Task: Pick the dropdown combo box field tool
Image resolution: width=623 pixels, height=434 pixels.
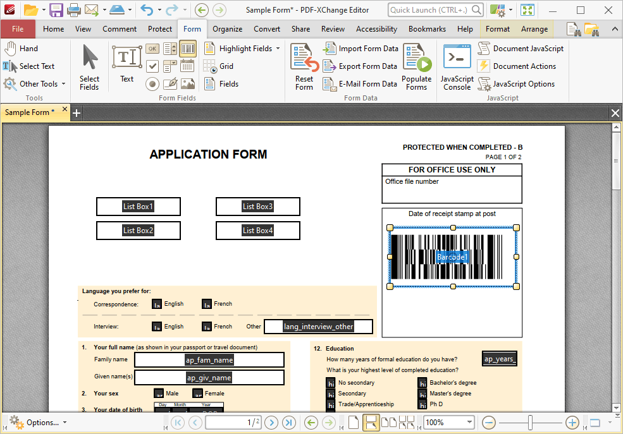Action: [x=170, y=66]
